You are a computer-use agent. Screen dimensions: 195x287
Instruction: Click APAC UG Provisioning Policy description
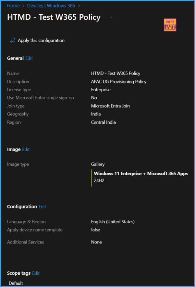point(119,82)
